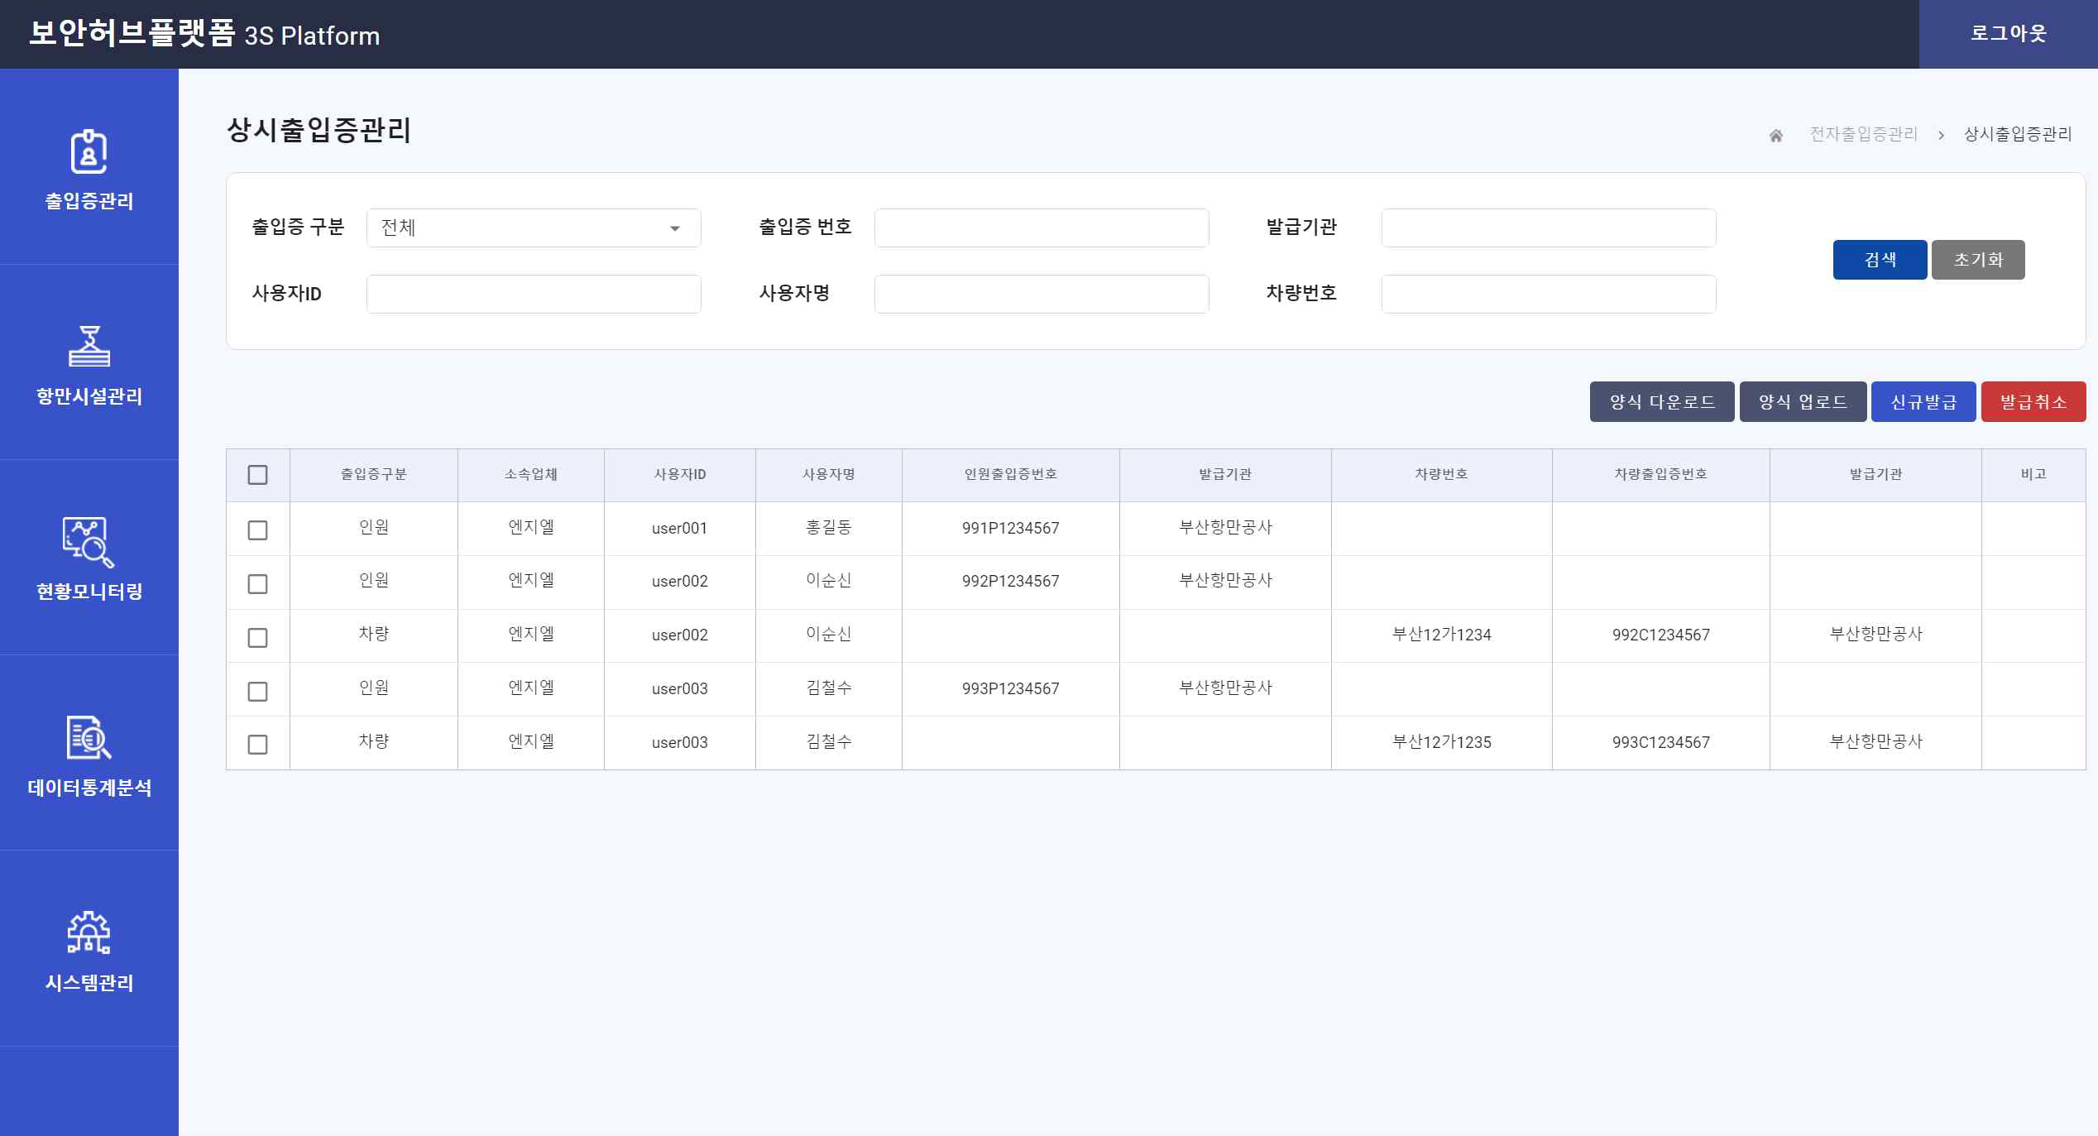Click the 소속업체 column header

531,475
